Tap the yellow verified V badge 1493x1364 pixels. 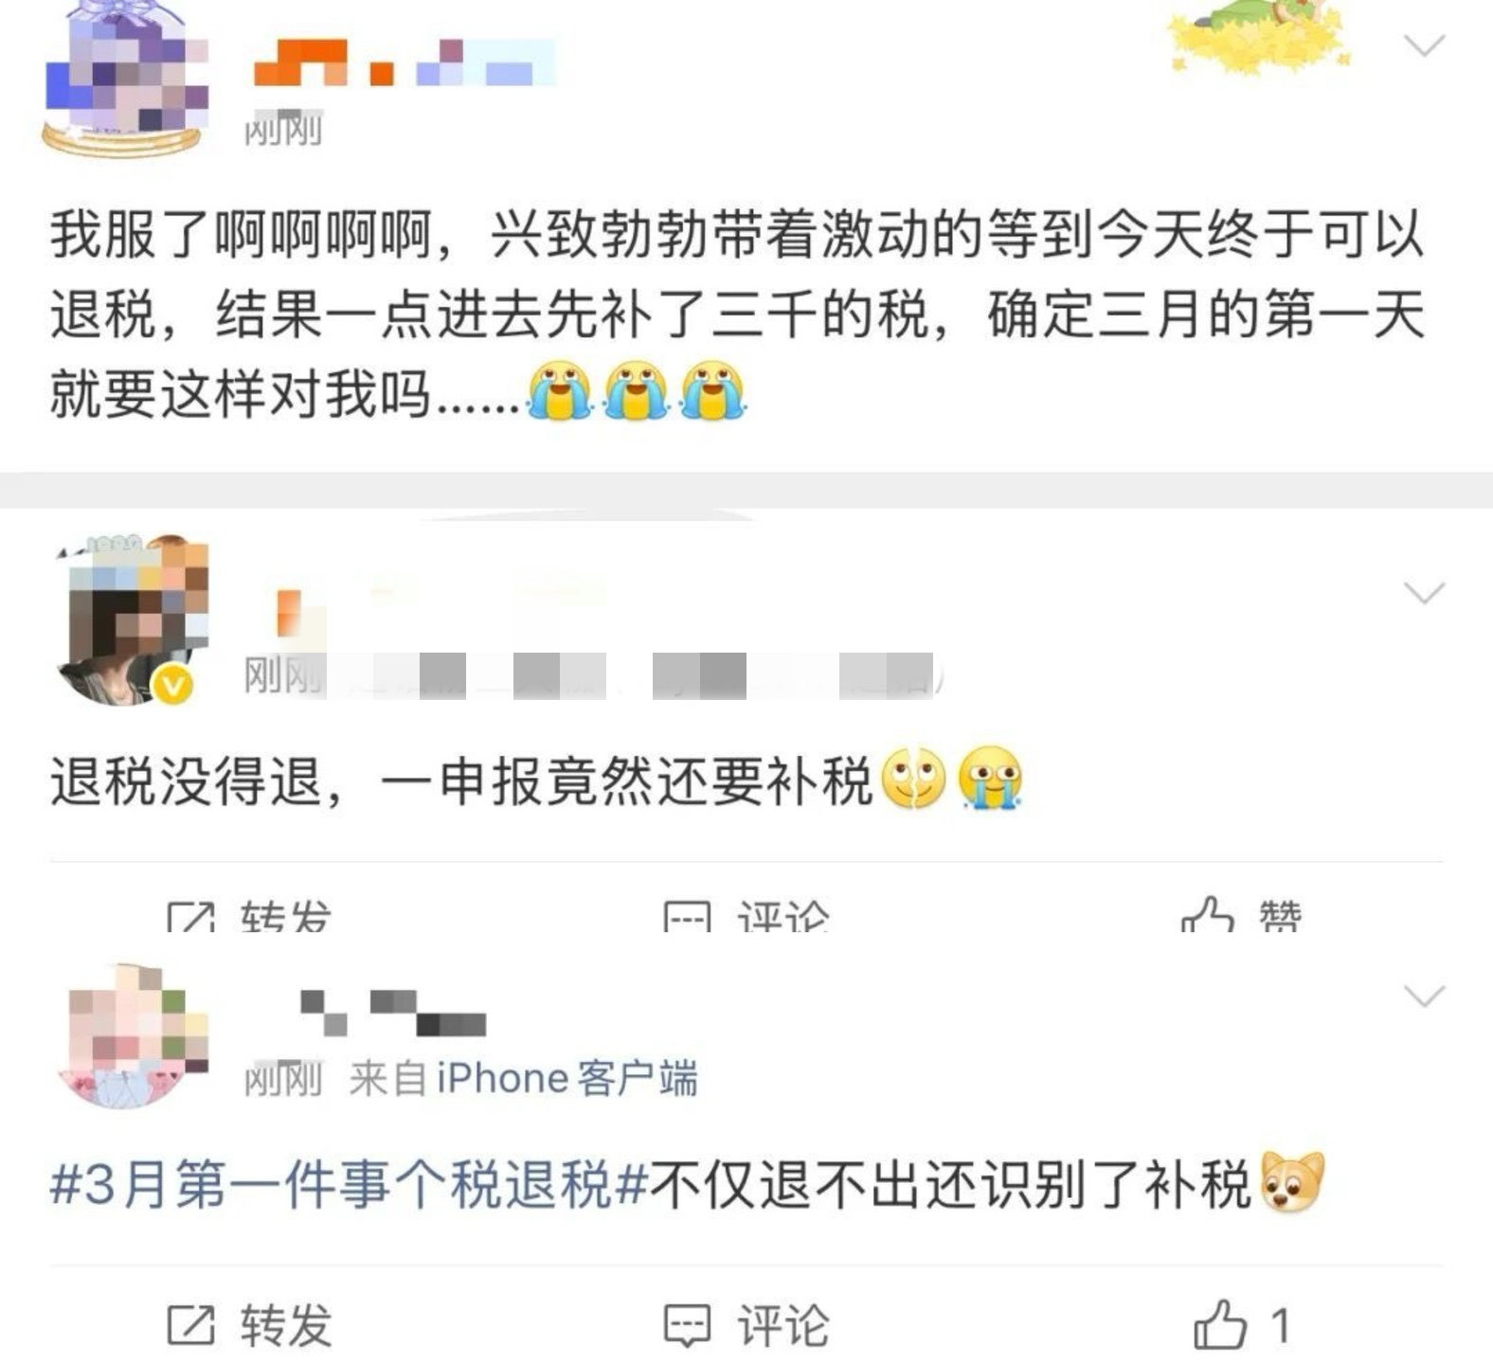[x=172, y=684]
